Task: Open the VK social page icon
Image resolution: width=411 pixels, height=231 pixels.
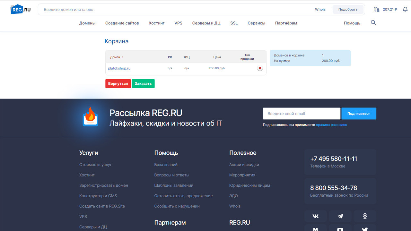Action: click(x=315, y=216)
